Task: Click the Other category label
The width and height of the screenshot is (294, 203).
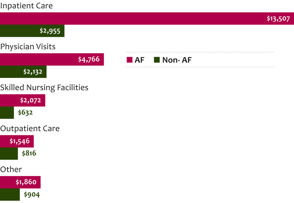Action: point(11,169)
